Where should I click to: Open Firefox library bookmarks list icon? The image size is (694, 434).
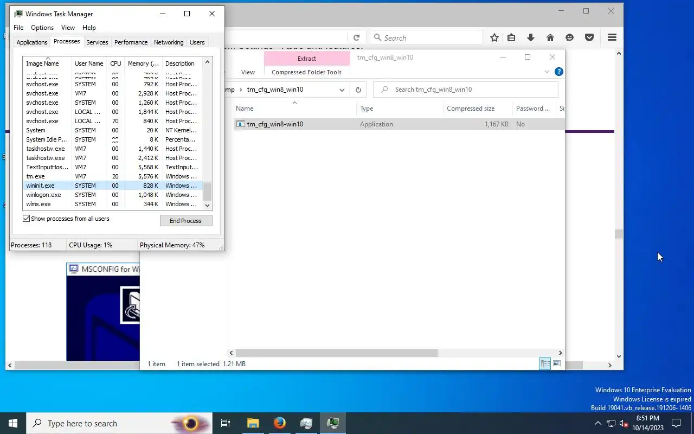(x=511, y=37)
